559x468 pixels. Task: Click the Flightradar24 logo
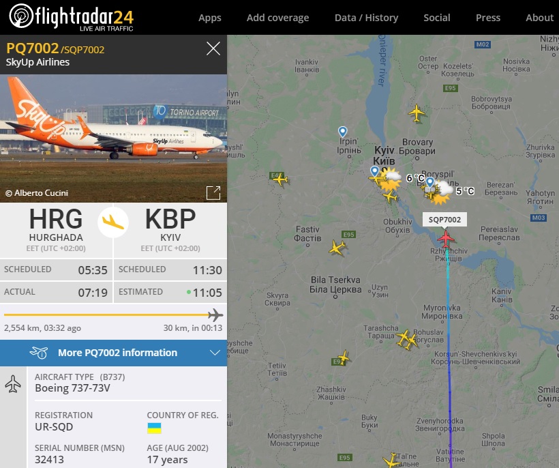pos(72,17)
